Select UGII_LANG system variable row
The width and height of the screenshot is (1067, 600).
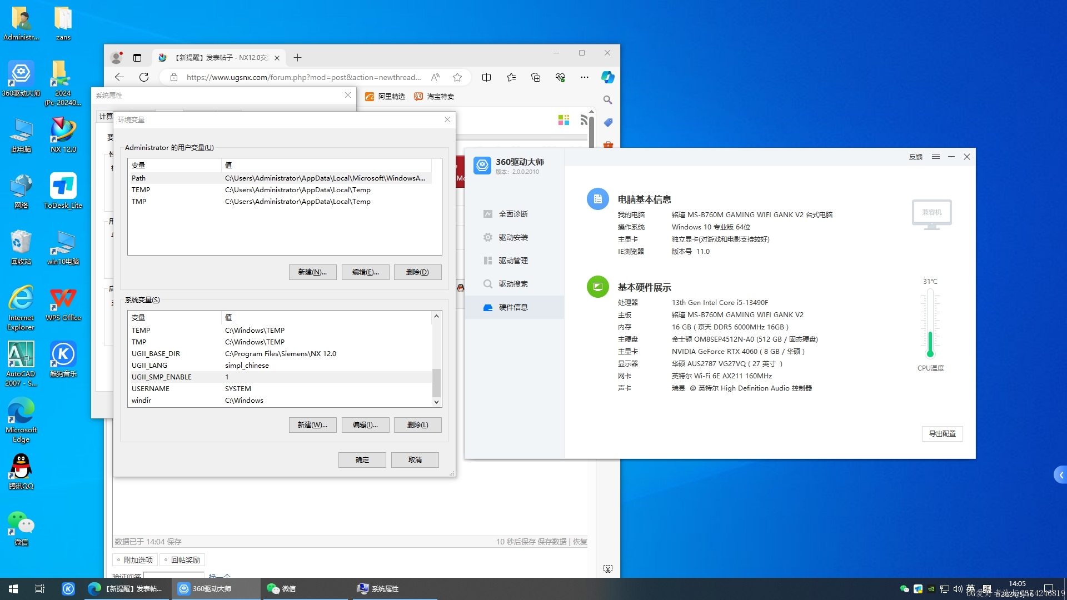(x=280, y=366)
